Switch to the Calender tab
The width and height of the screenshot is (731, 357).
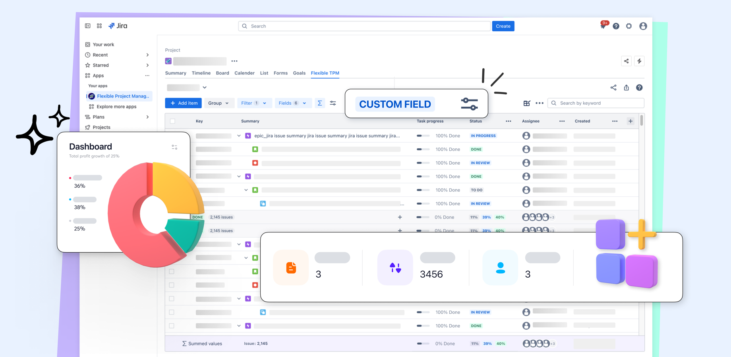tap(244, 73)
